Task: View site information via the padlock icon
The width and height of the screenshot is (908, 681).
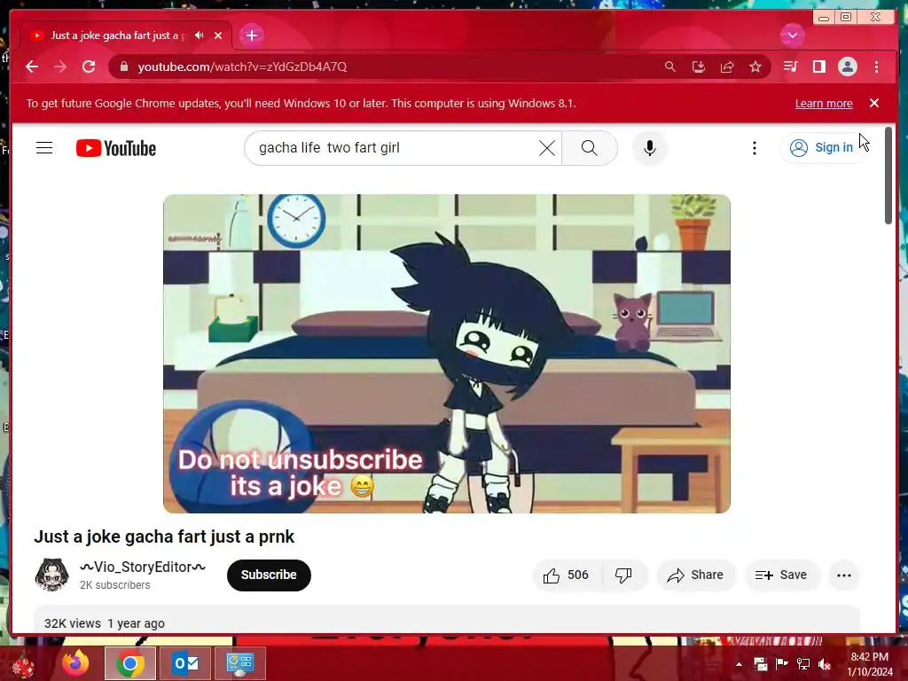Action: 123,67
